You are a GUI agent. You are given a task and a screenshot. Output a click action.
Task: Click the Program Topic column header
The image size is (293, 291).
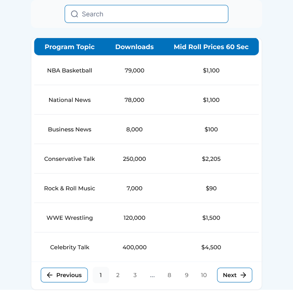coord(70,47)
